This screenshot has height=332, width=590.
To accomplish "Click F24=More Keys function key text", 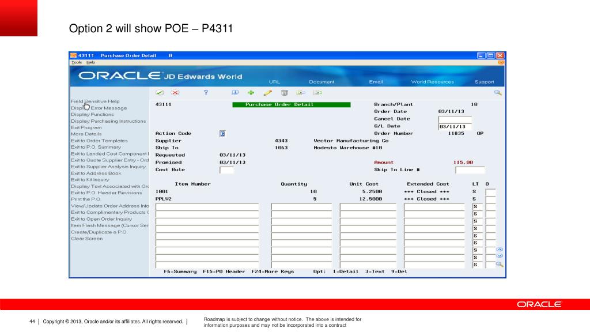I will pos(273,271).
